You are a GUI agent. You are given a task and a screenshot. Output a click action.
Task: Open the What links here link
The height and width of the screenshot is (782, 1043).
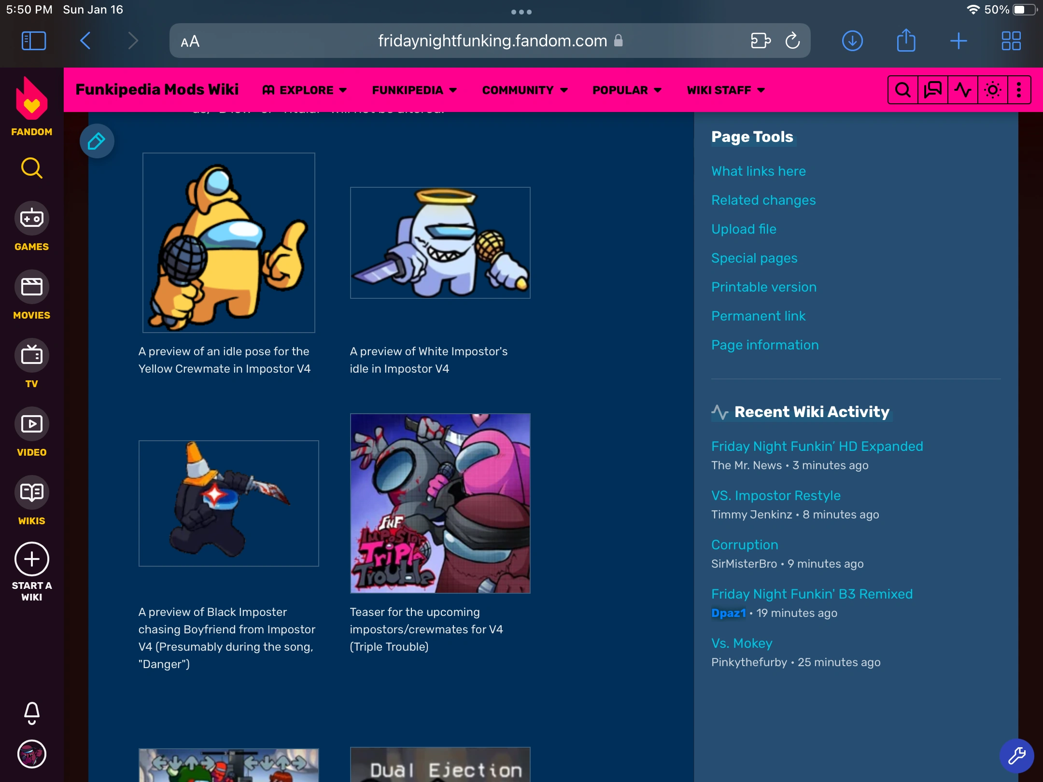tap(758, 171)
